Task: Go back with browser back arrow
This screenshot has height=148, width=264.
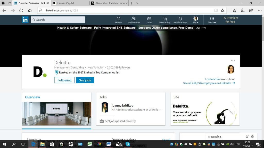Action: (4, 10)
